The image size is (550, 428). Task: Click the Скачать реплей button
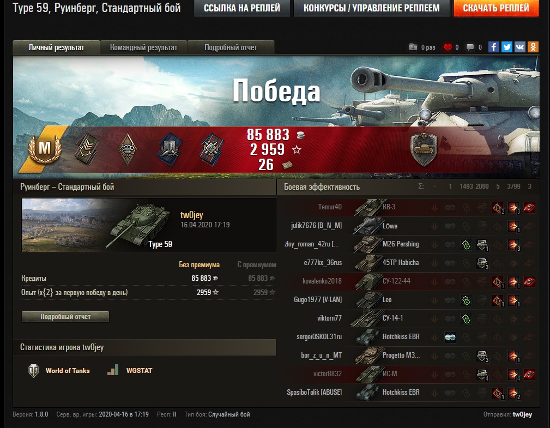pyautogui.click(x=496, y=8)
